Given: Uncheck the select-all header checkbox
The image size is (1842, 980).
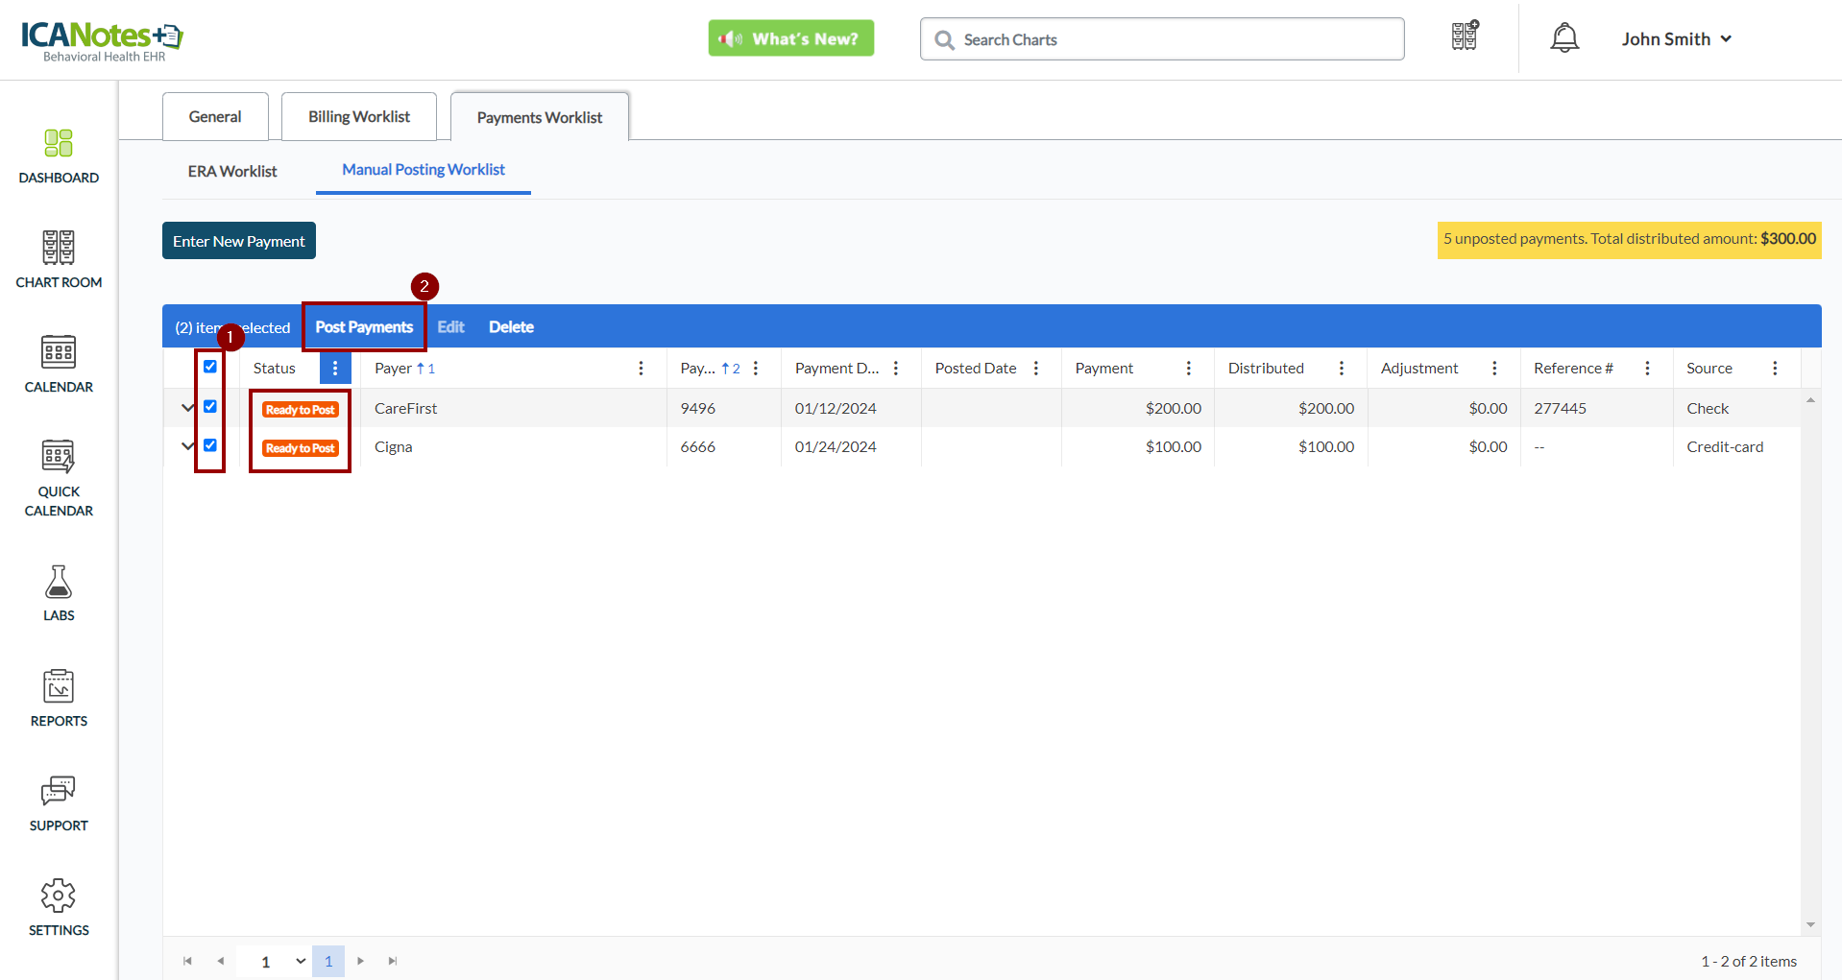Looking at the screenshot, I should tap(210, 367).
